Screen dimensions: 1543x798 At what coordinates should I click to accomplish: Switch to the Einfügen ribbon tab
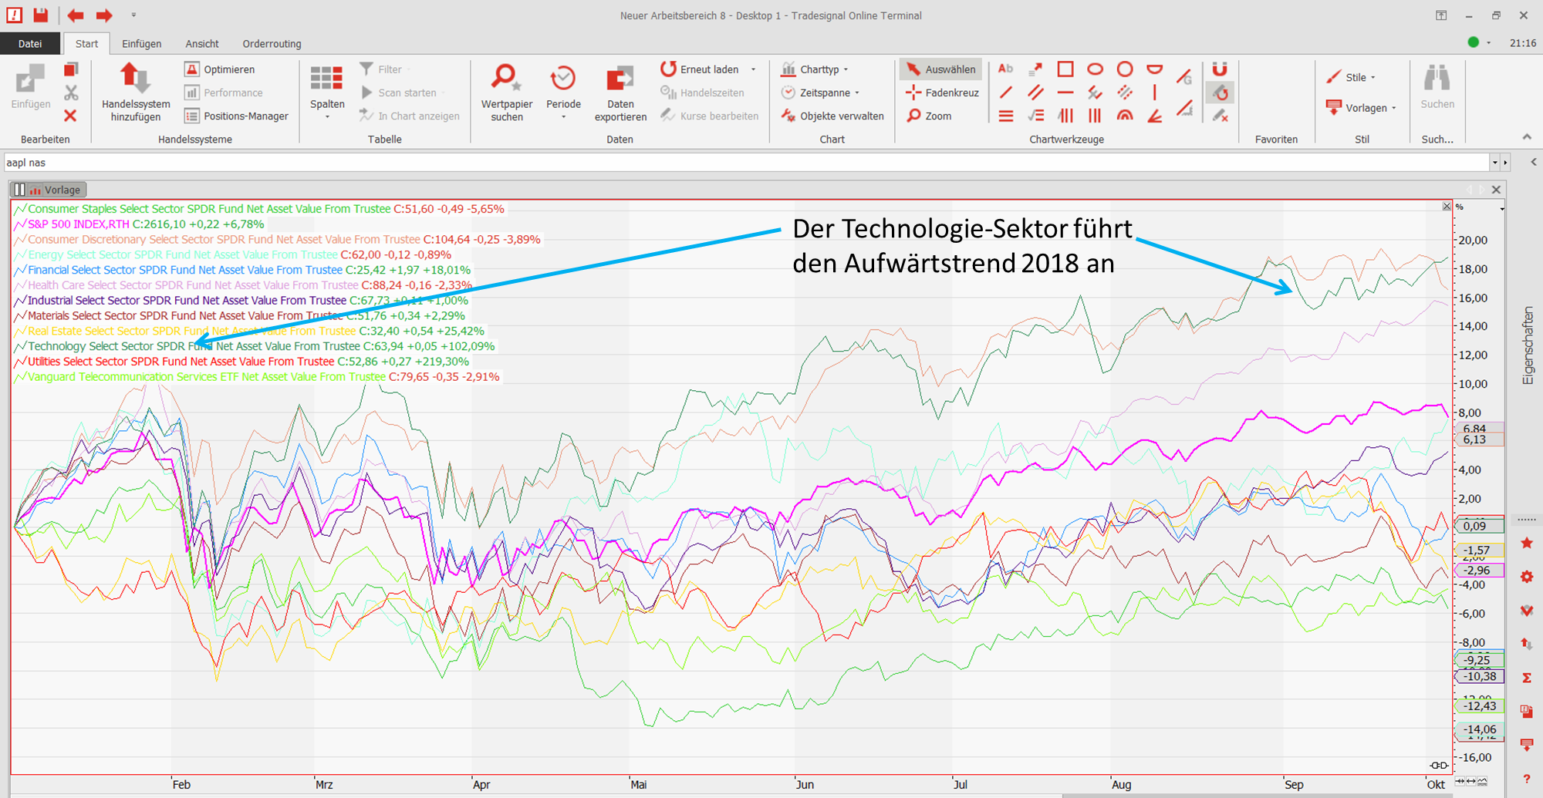pyautogui.click(x=141, y=44)
